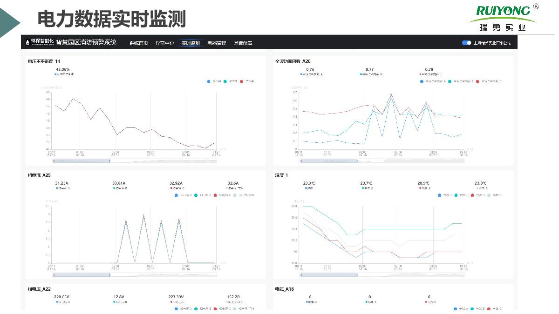Click the time-range slider under 电压不平衡度_14 chart
Screen dimensions: 559x314
click(x=135, y=161)
